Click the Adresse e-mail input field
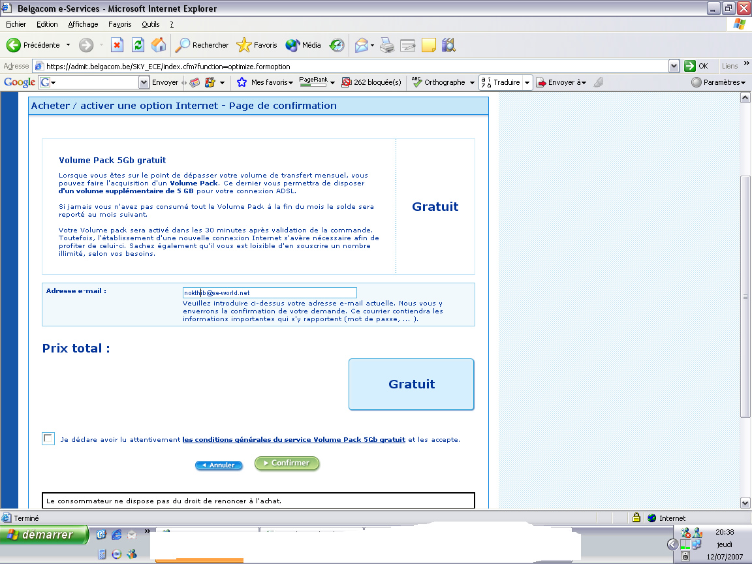Viewport: 752px width, 564px height. coord(269,293)
